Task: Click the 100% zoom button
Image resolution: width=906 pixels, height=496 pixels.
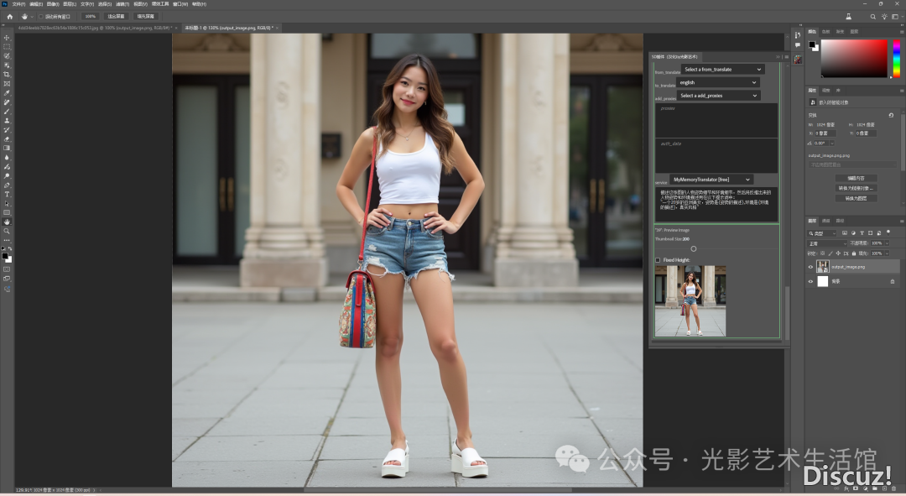Action: (90, 17)
